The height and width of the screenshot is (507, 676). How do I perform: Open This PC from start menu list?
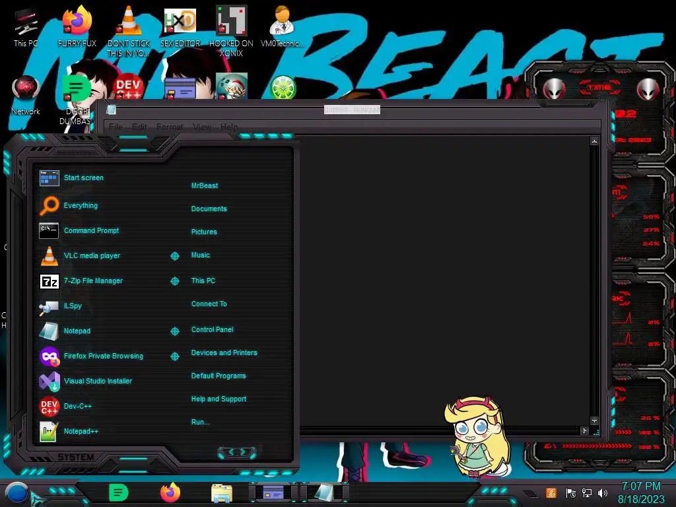pos(203,281)
